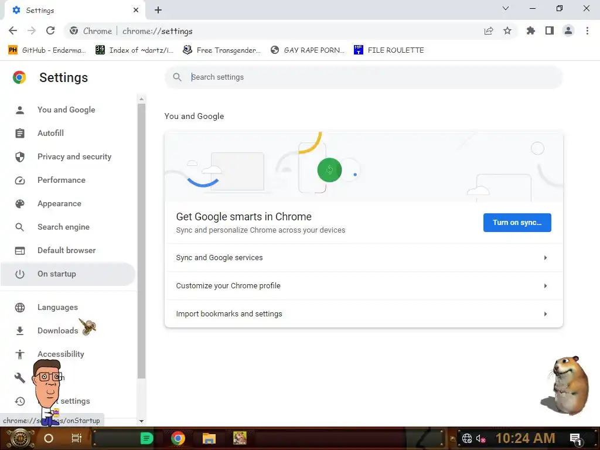Open Languages settings

click(68, 307)
